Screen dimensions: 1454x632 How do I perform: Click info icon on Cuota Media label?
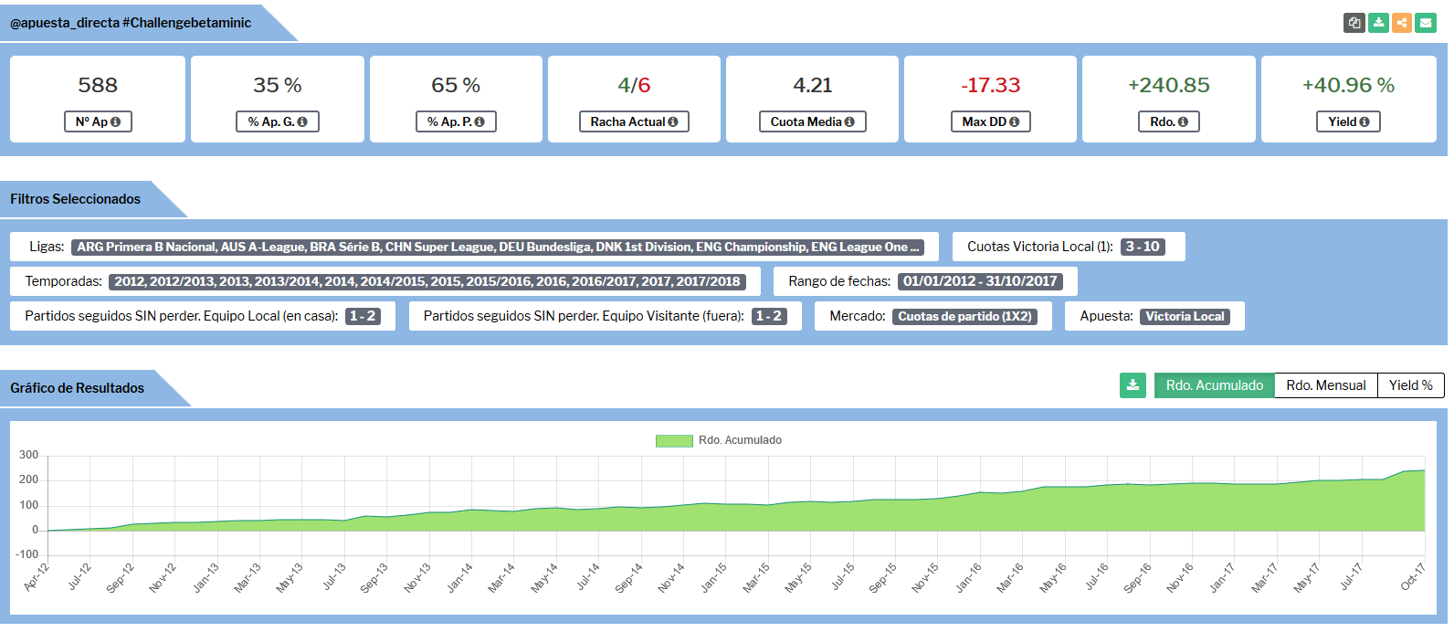(849, 122)
